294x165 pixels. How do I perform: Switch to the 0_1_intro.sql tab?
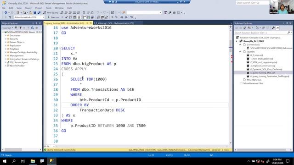click(114, 23)
